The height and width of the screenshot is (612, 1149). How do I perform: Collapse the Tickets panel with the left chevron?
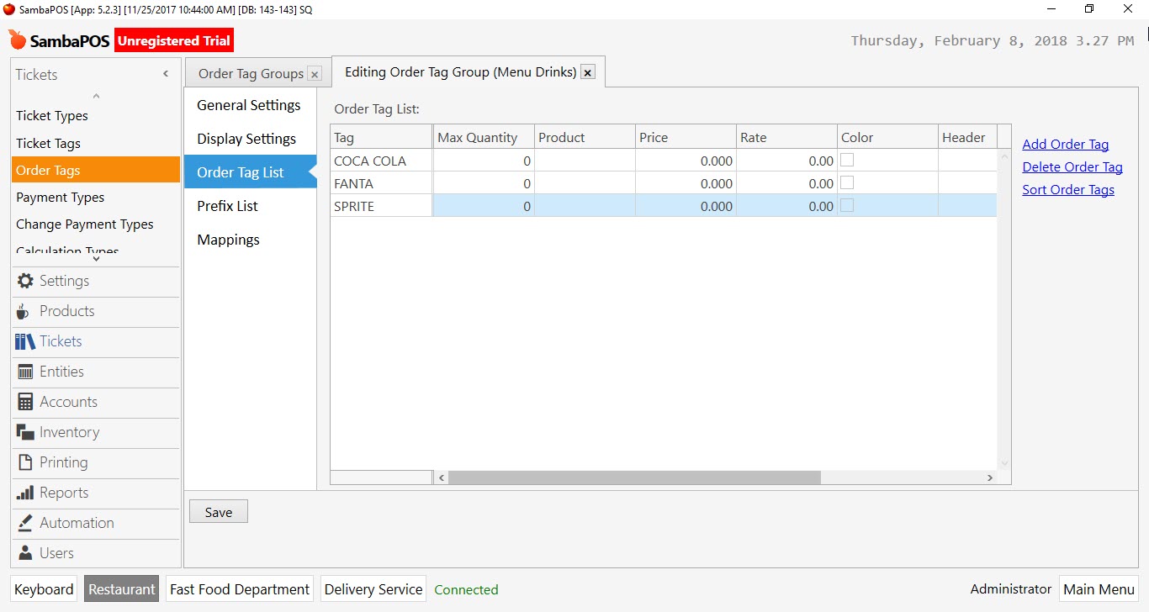(165, 74)
